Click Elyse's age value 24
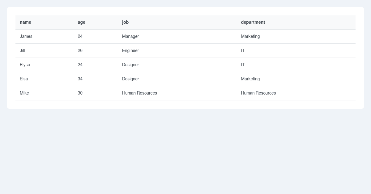This screenshot has width=371, height=194. (x=96, y=65)
